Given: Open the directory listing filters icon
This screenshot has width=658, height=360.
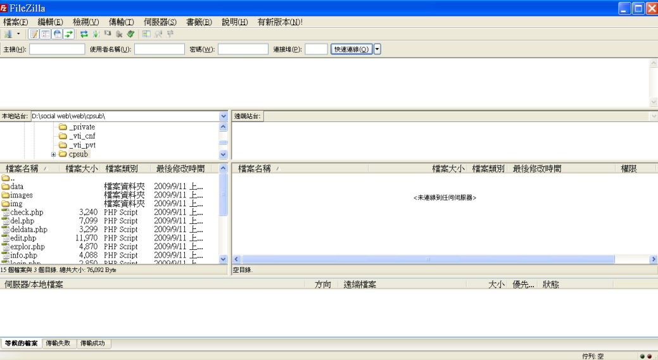Looking at the screenshot, I should (146, 34).
